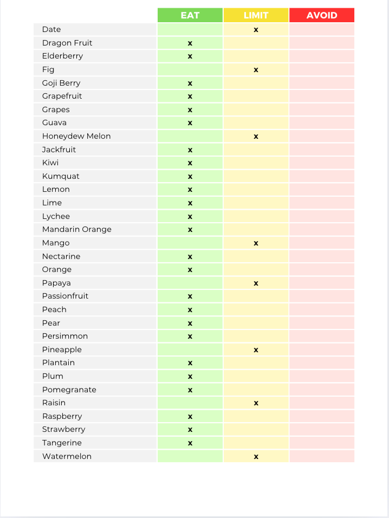The image size is (389, 518).
Task: Click the Elderberry row label
Action: (62, 56)
